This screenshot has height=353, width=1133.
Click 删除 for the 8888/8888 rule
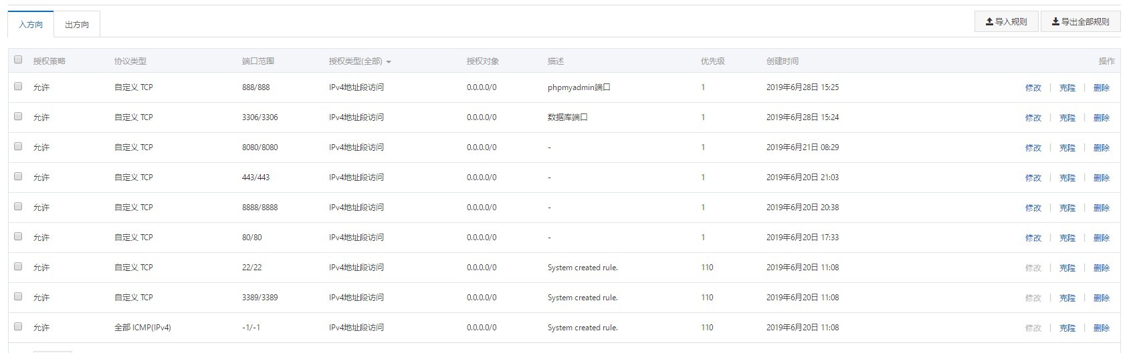[1102, 208]
